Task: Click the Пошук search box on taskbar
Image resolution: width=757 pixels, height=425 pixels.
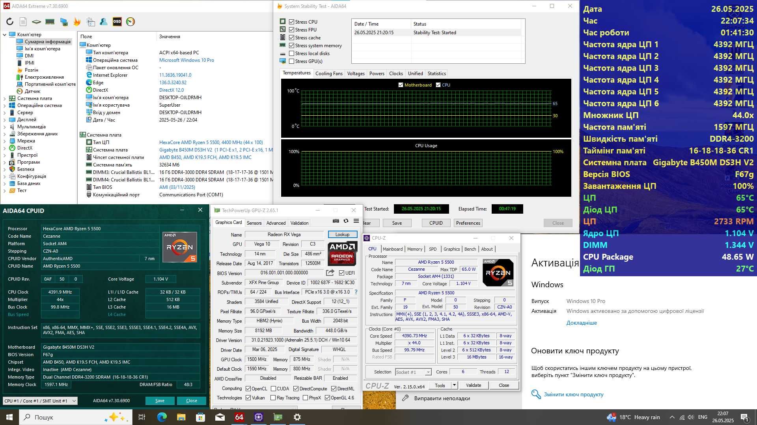Action: point(76,417)
